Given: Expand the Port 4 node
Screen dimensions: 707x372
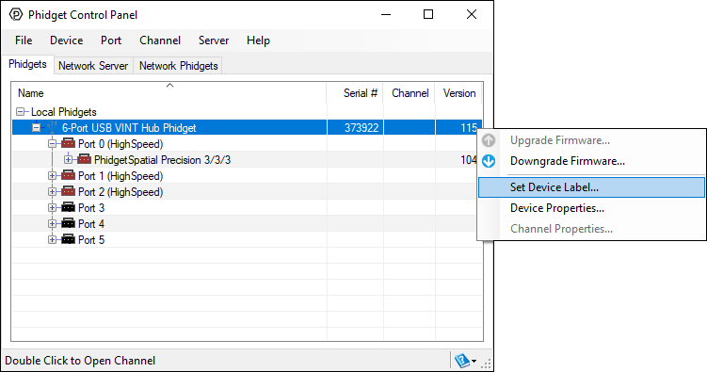Looking at the screenshot, I should 53,223.
